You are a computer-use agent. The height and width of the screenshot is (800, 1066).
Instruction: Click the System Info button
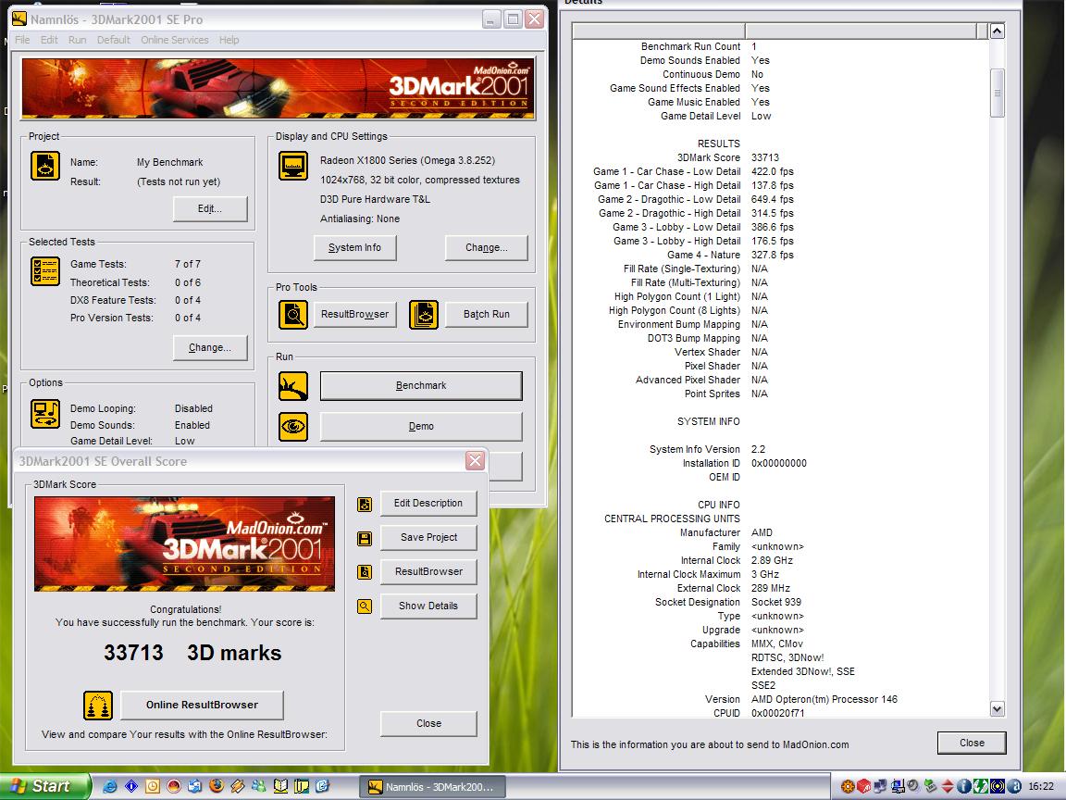pos(355,247)
